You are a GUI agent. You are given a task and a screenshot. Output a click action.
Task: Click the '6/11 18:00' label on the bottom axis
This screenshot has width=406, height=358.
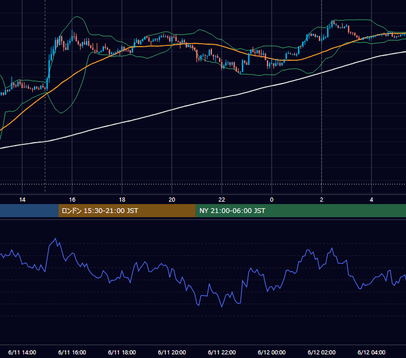click(122, 352)
